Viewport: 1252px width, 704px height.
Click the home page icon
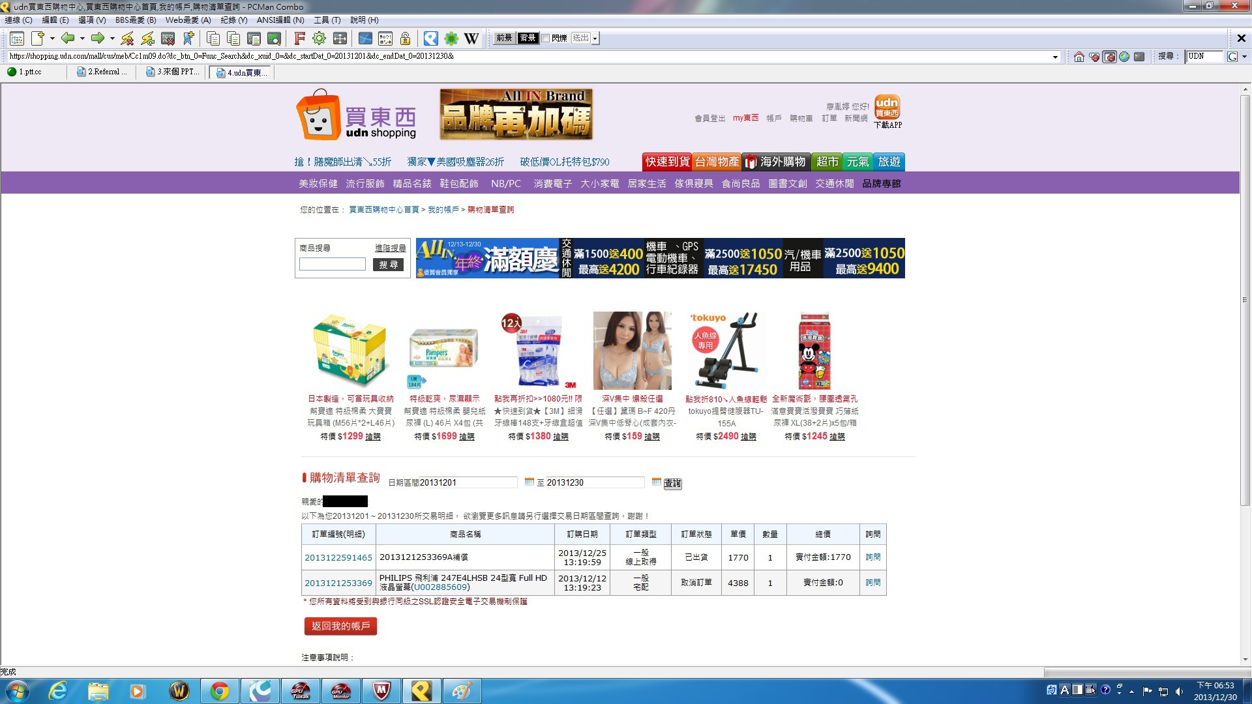point(1079,57)
